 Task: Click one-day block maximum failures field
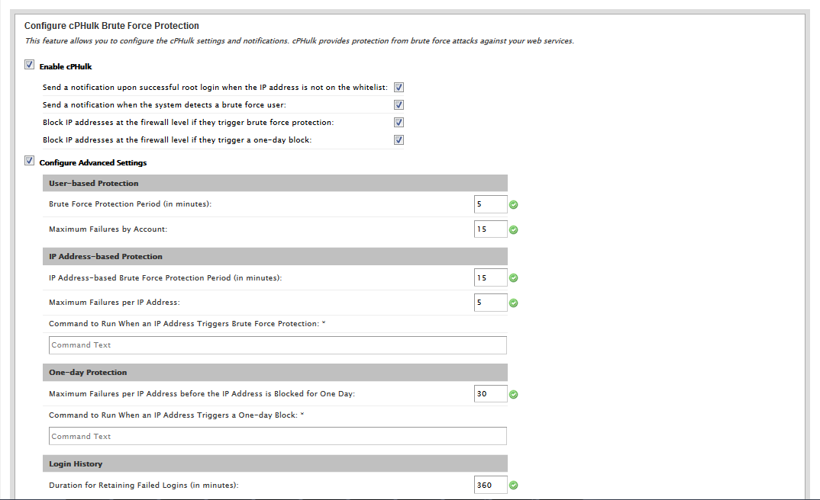tap(490, 393)
